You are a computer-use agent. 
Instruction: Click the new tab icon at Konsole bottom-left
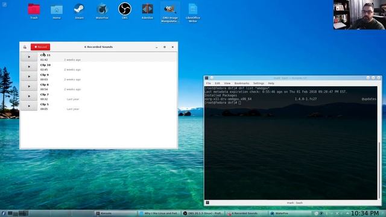[x=207, y=203]
